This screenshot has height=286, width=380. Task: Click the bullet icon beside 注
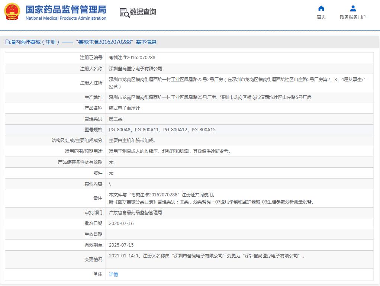(95, 274)
